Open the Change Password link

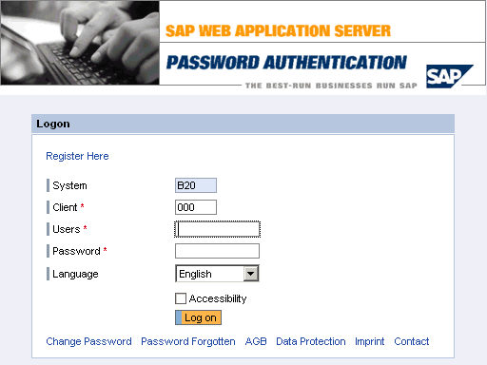(88, 341)
